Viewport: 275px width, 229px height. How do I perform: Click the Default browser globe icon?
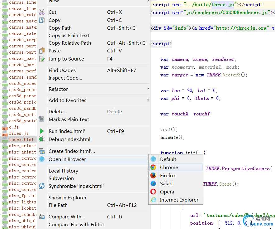(x=153, y=159)
